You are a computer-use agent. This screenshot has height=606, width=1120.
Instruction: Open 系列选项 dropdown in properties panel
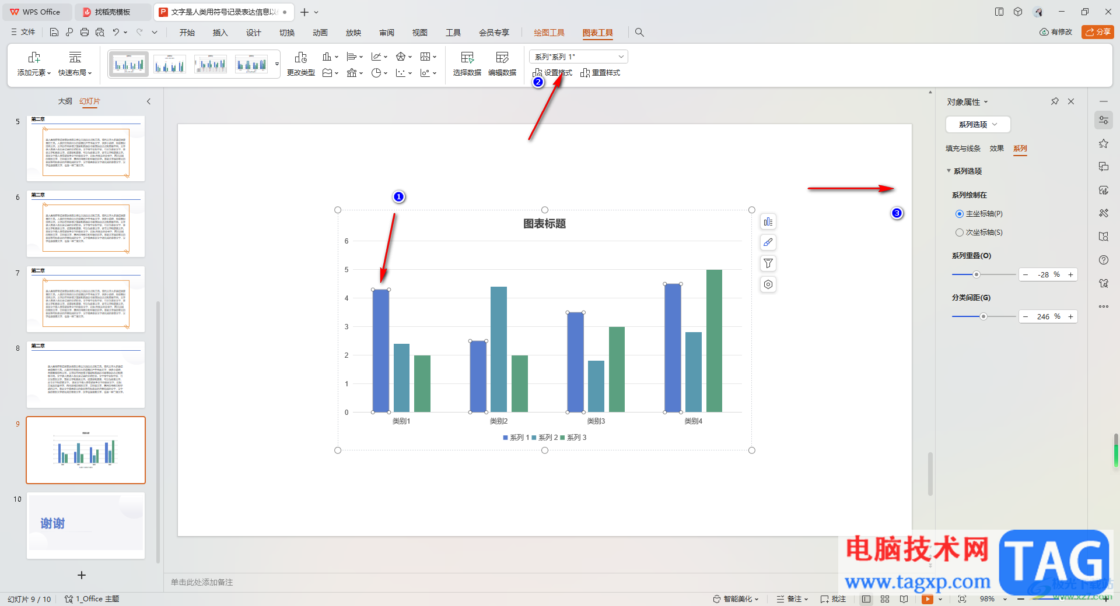(978, 124)
